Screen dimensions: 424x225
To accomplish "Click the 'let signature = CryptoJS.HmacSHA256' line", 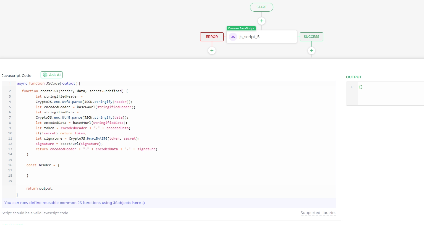I will pos(88,138).
